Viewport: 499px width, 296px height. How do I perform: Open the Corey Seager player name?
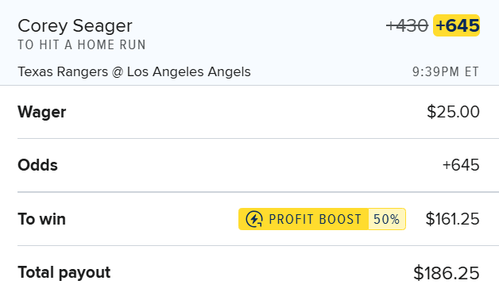click(x=75, y=25)
